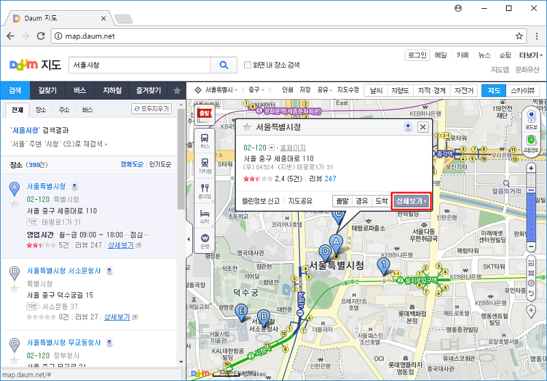Screen dimensions: 547x381
Task: Toggle 지적·경계 cadastral overlay
Action: (x=431, y=91)
